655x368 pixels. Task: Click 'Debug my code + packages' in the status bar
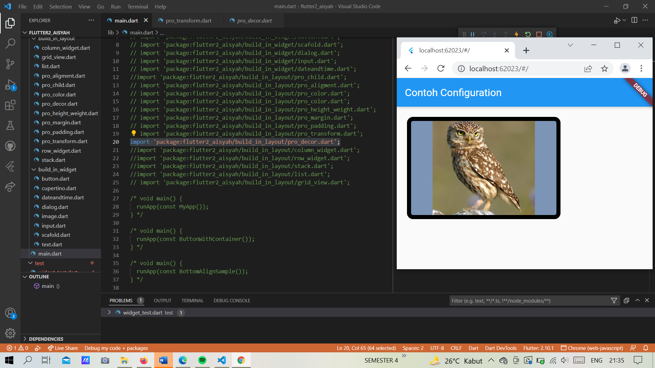tap(116, 348)
